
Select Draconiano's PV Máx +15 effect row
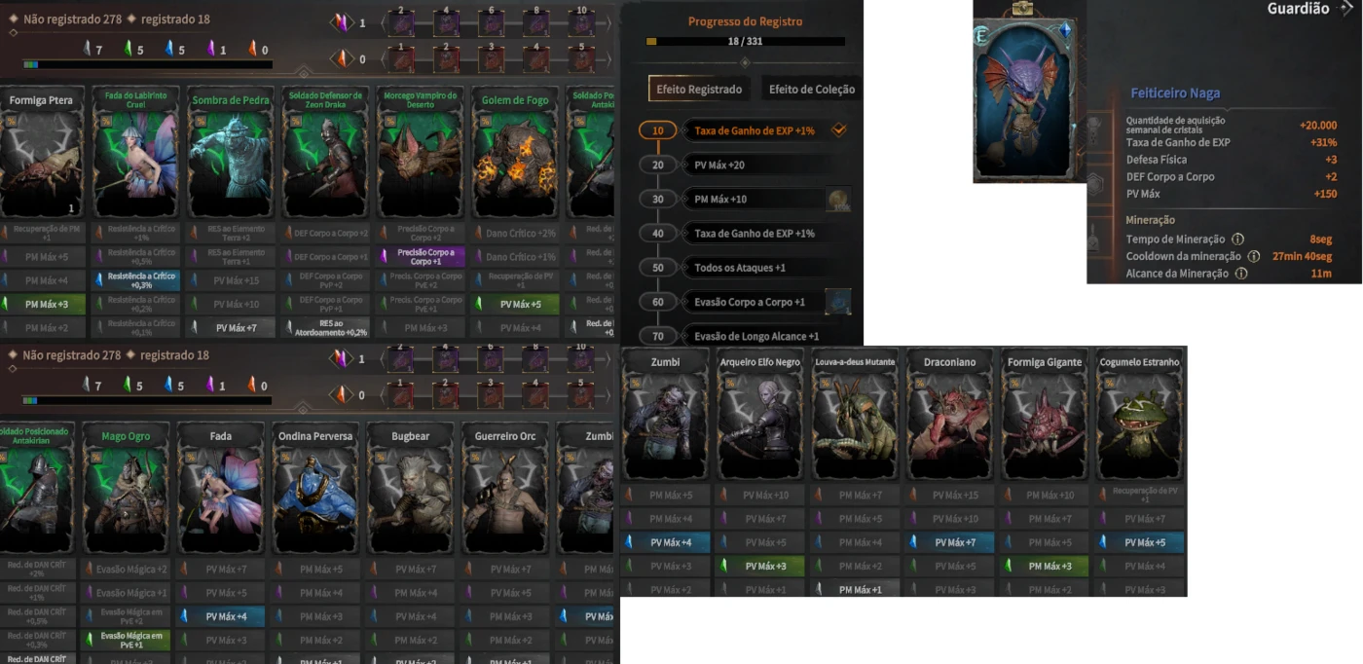951,495
